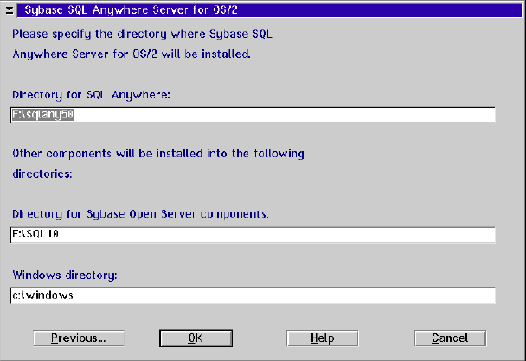Click 'Directory for Sybase Open Server components:' label

pyautogui.click(x=140, y=214)
